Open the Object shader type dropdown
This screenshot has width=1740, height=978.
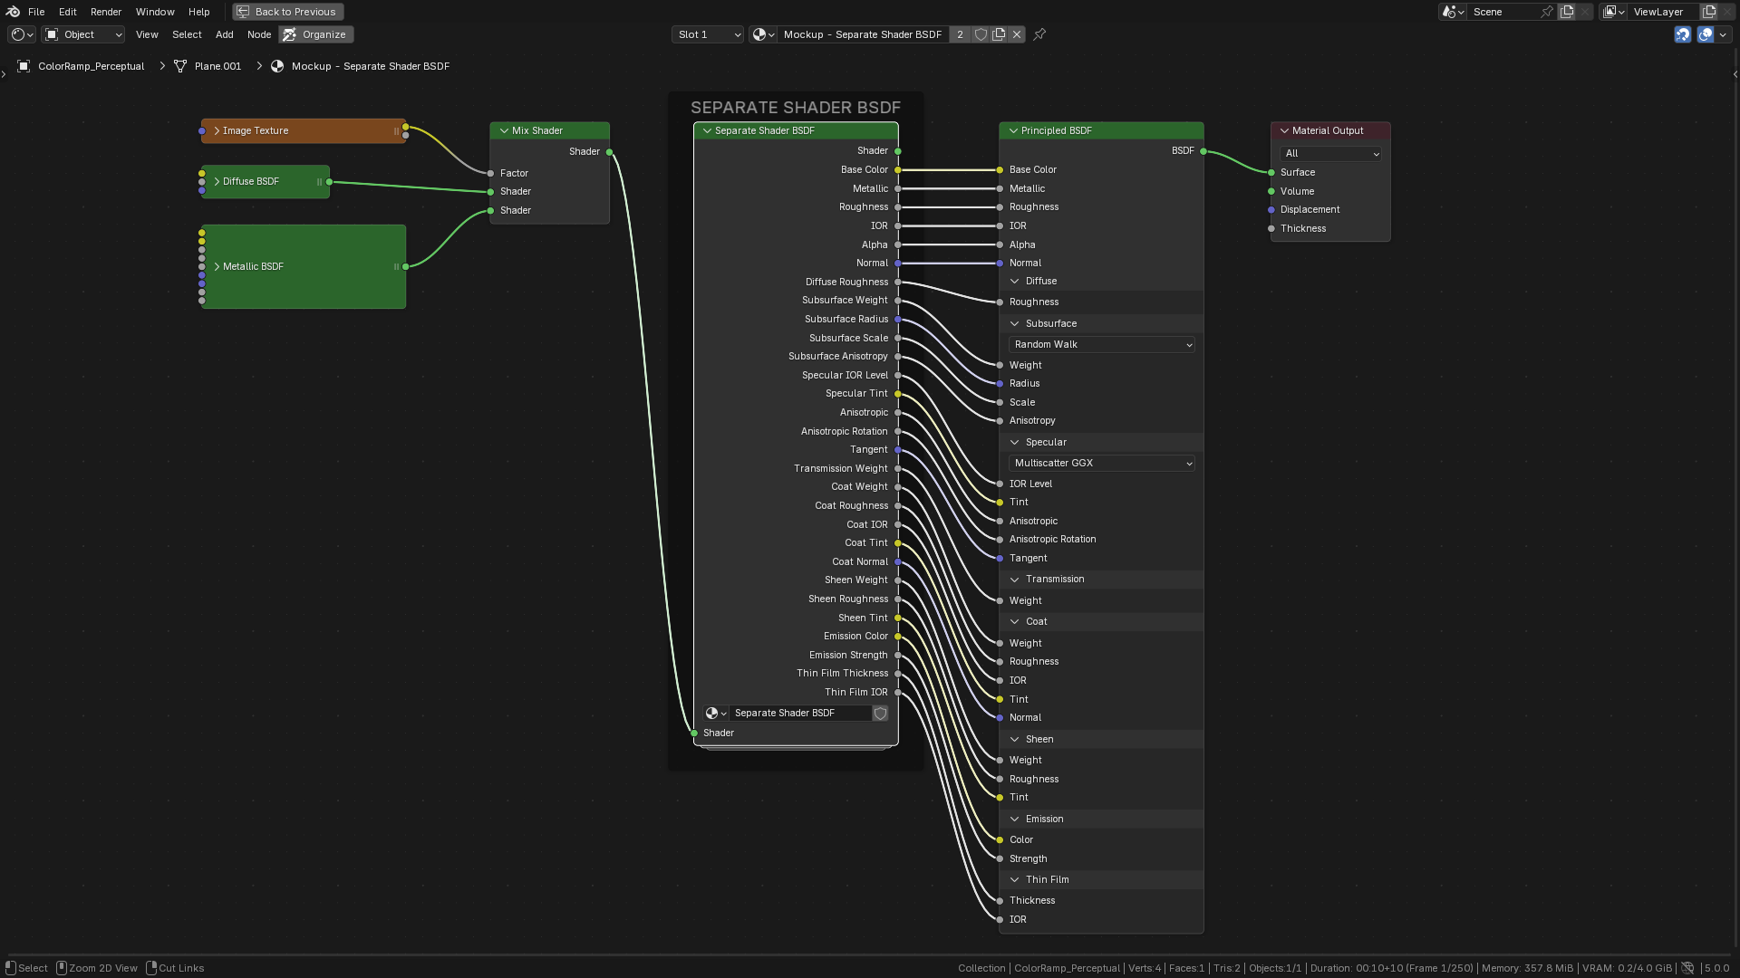pos(83,34)
